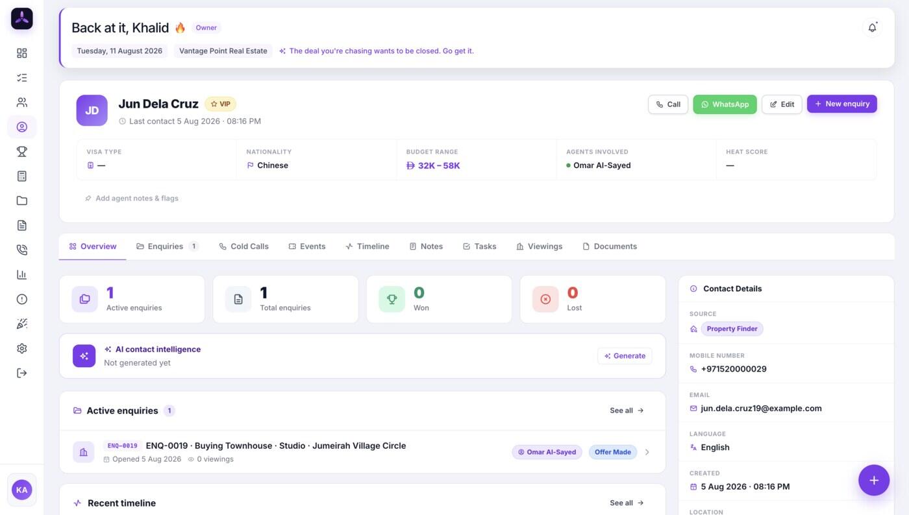Switch to the Viewings tab

[x=539, y=246]
